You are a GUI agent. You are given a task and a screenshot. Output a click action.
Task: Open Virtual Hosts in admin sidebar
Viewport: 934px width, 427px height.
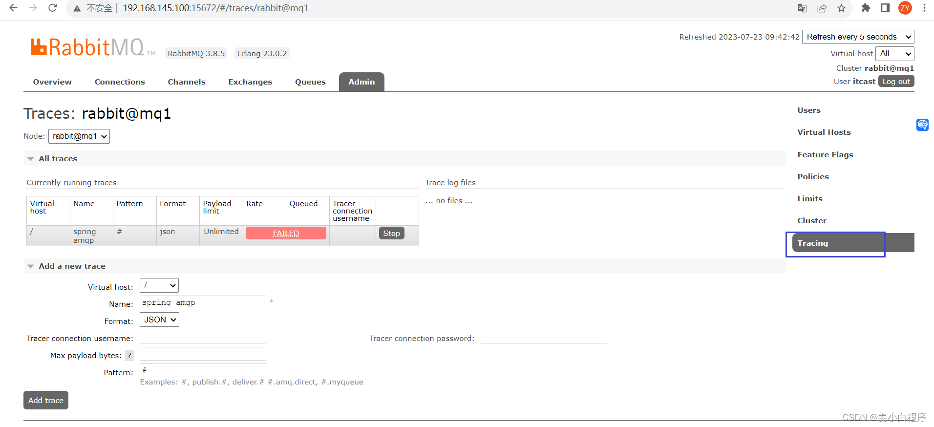824,132
